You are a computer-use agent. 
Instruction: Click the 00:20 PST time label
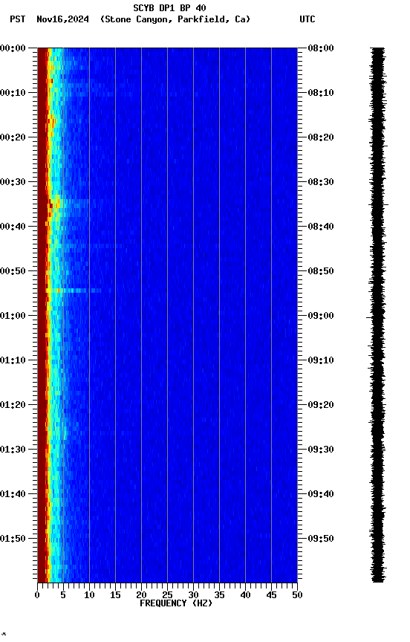[13, 137]
